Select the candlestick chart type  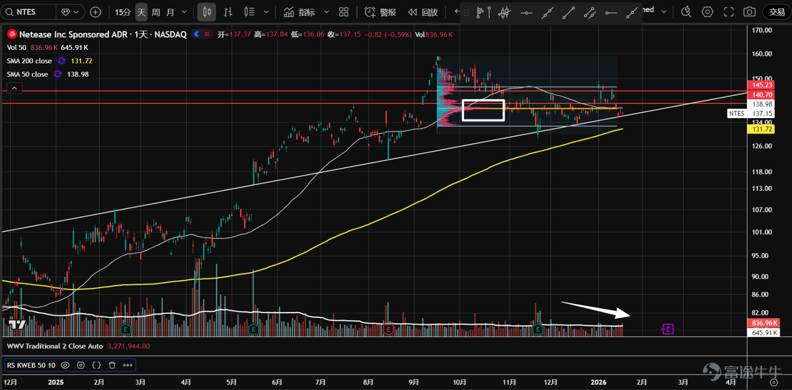coord(207,12)
